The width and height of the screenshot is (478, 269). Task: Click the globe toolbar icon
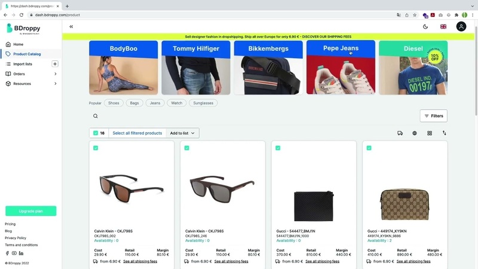coord(415,133)
